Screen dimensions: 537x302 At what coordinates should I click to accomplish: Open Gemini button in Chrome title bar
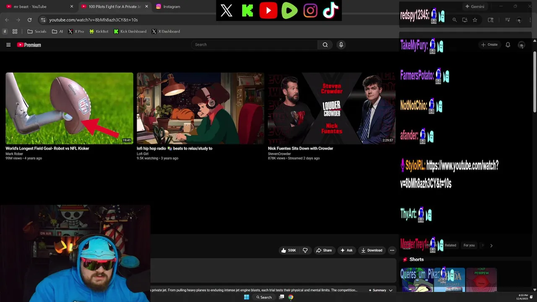coord(474,7)
